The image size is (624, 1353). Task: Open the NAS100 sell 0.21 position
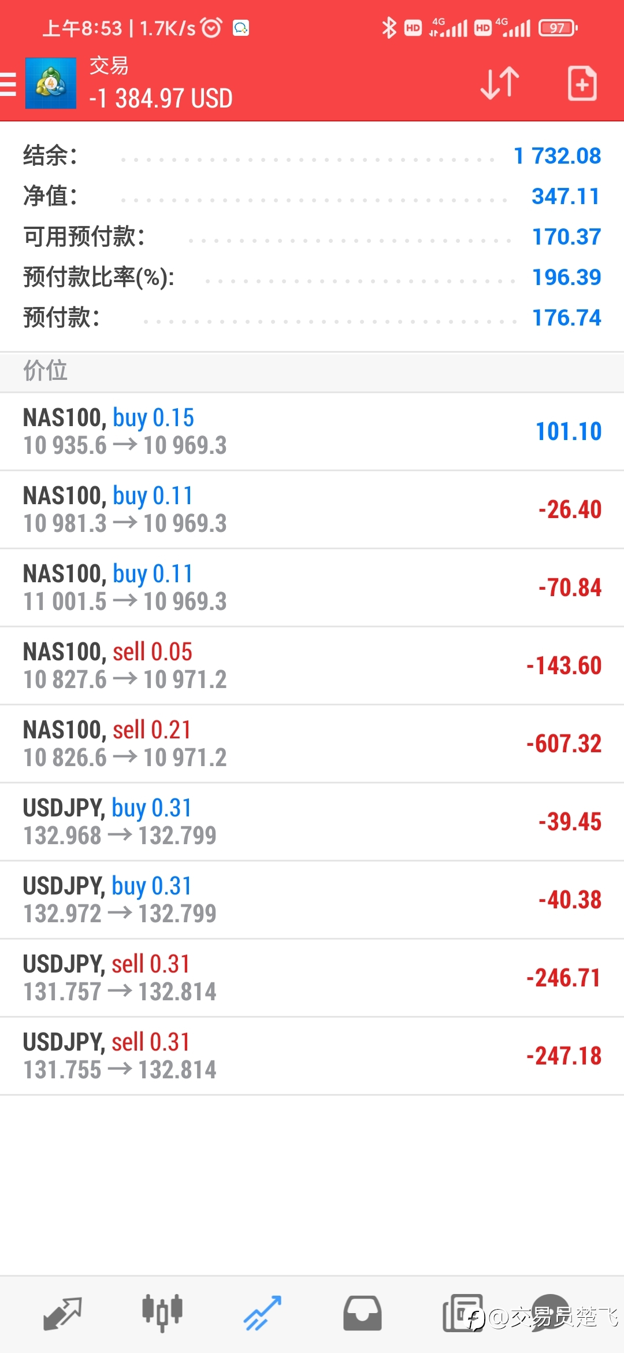point(312,744)
